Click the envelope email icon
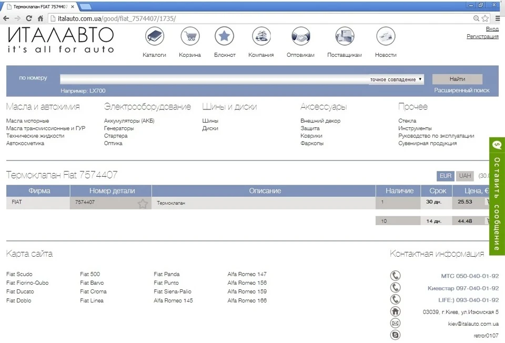Viewport: 505px width, 343px height. 395,323
